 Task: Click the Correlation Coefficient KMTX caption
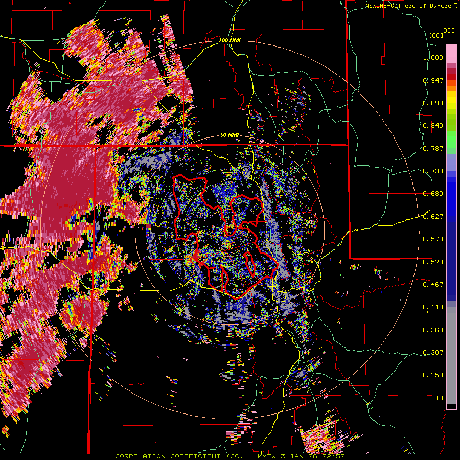(229, 456)
